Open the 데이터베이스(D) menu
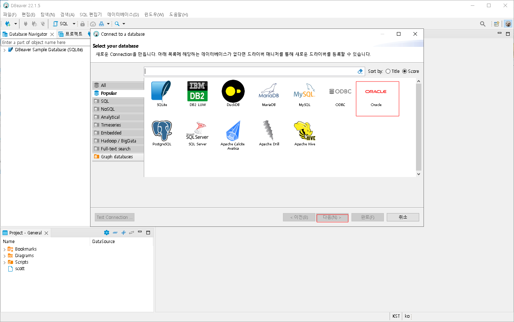 point(123,14)
